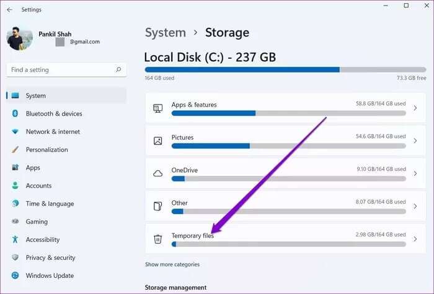The height and width of the screenshot is (294, 434).
Task: Click the System monitor icon in sidebar
Action: click(15, 95)
